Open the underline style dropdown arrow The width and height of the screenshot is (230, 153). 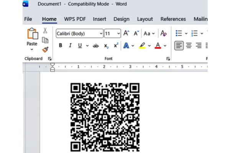pyautogui.click(x=87, y=46)
